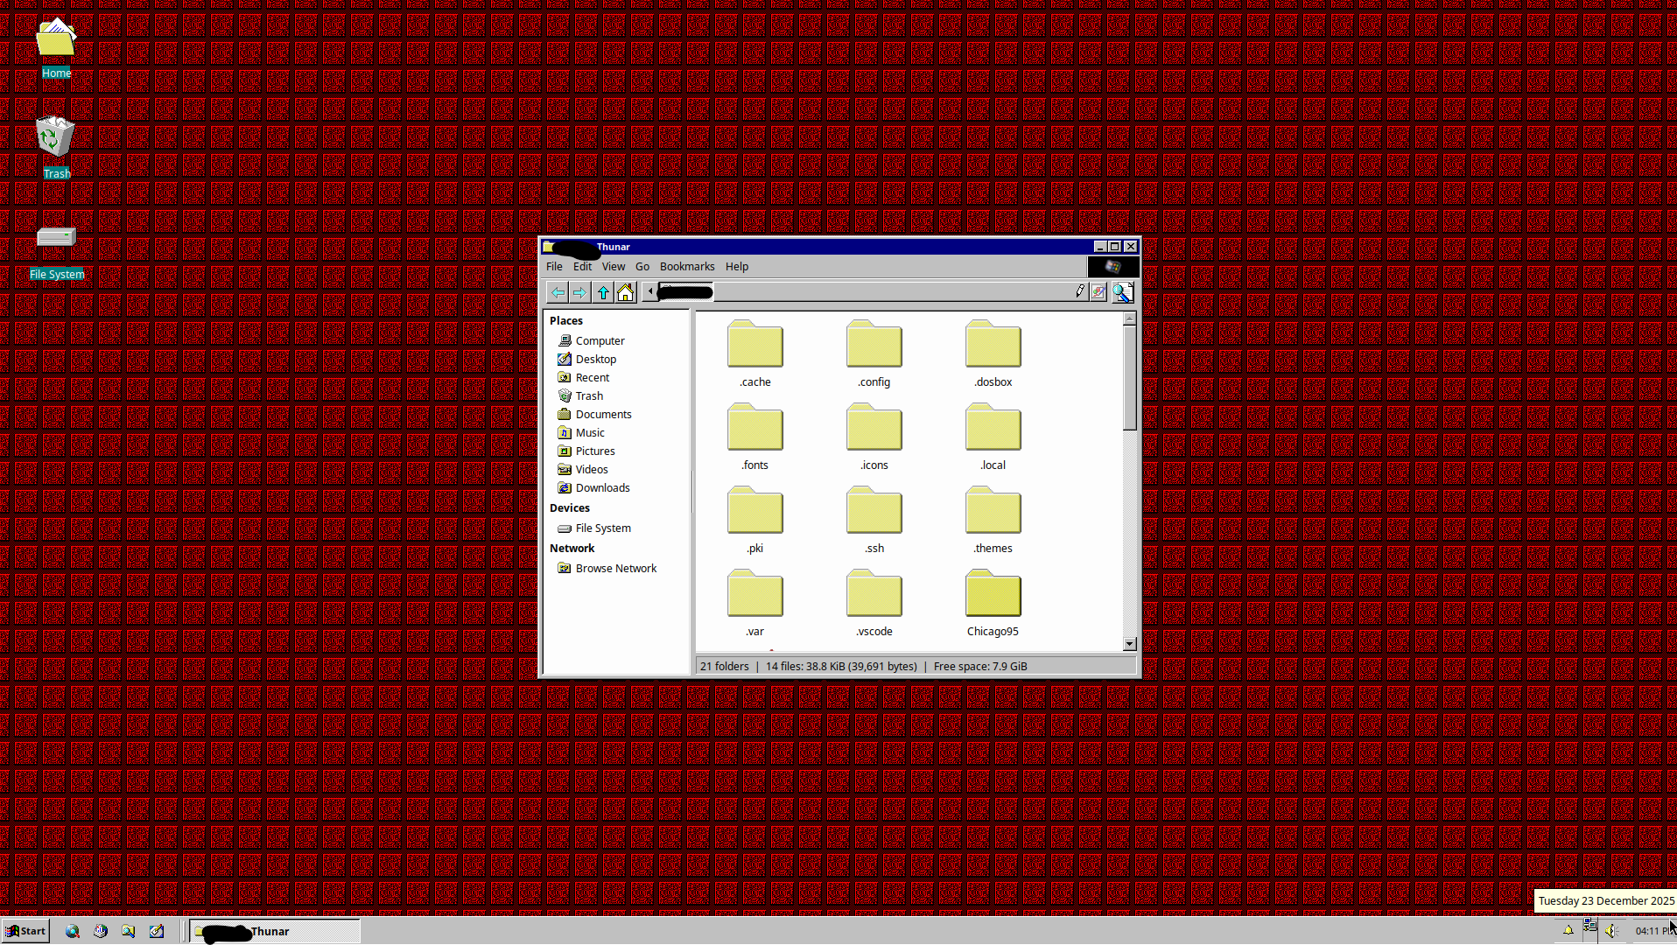Select the .fonts folder
Viewport: 1677px width, 945px height.
755,437
